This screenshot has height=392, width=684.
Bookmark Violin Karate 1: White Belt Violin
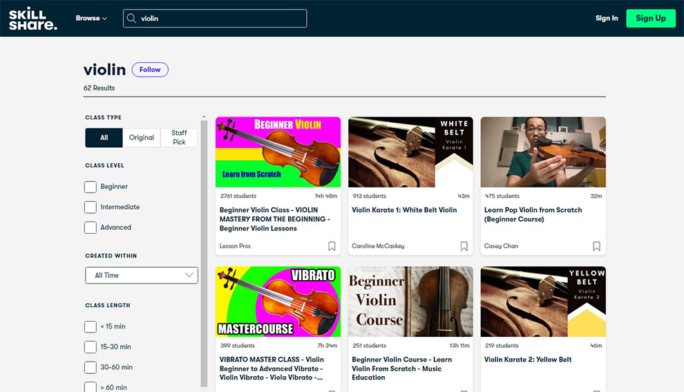pyautogui.click(x=464, y=246)
